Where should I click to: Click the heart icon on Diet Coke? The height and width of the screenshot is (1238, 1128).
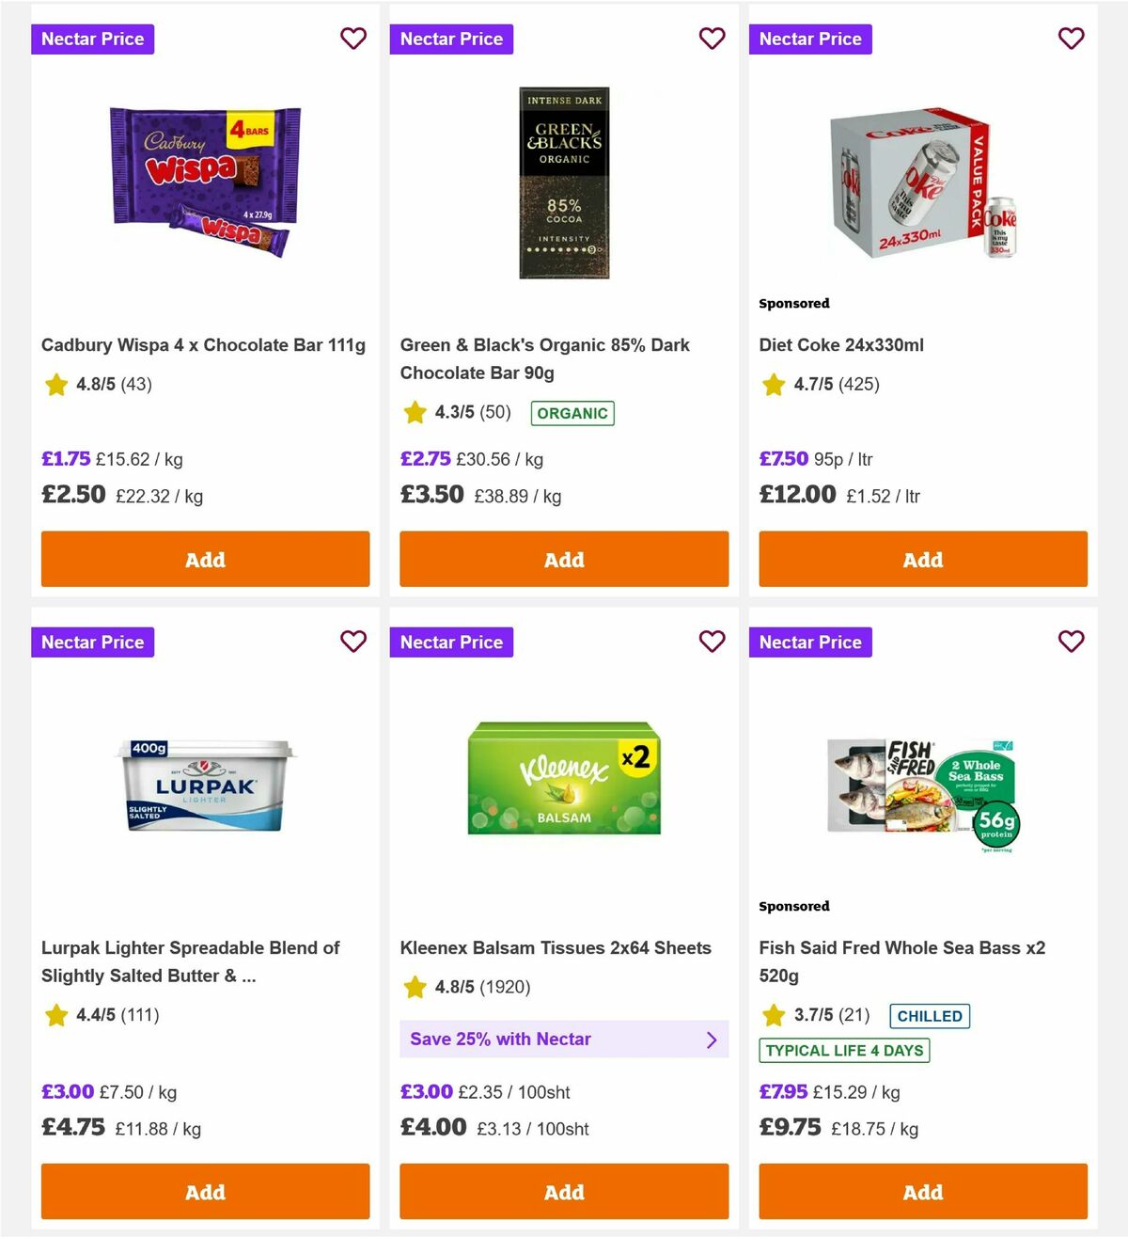tap(1071, 39)
